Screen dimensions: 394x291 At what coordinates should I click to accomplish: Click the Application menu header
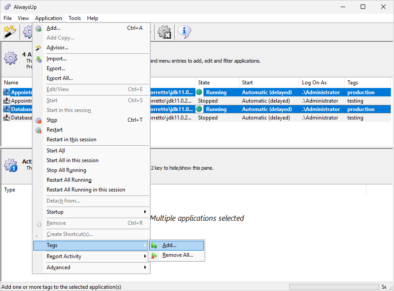(48, 18)
